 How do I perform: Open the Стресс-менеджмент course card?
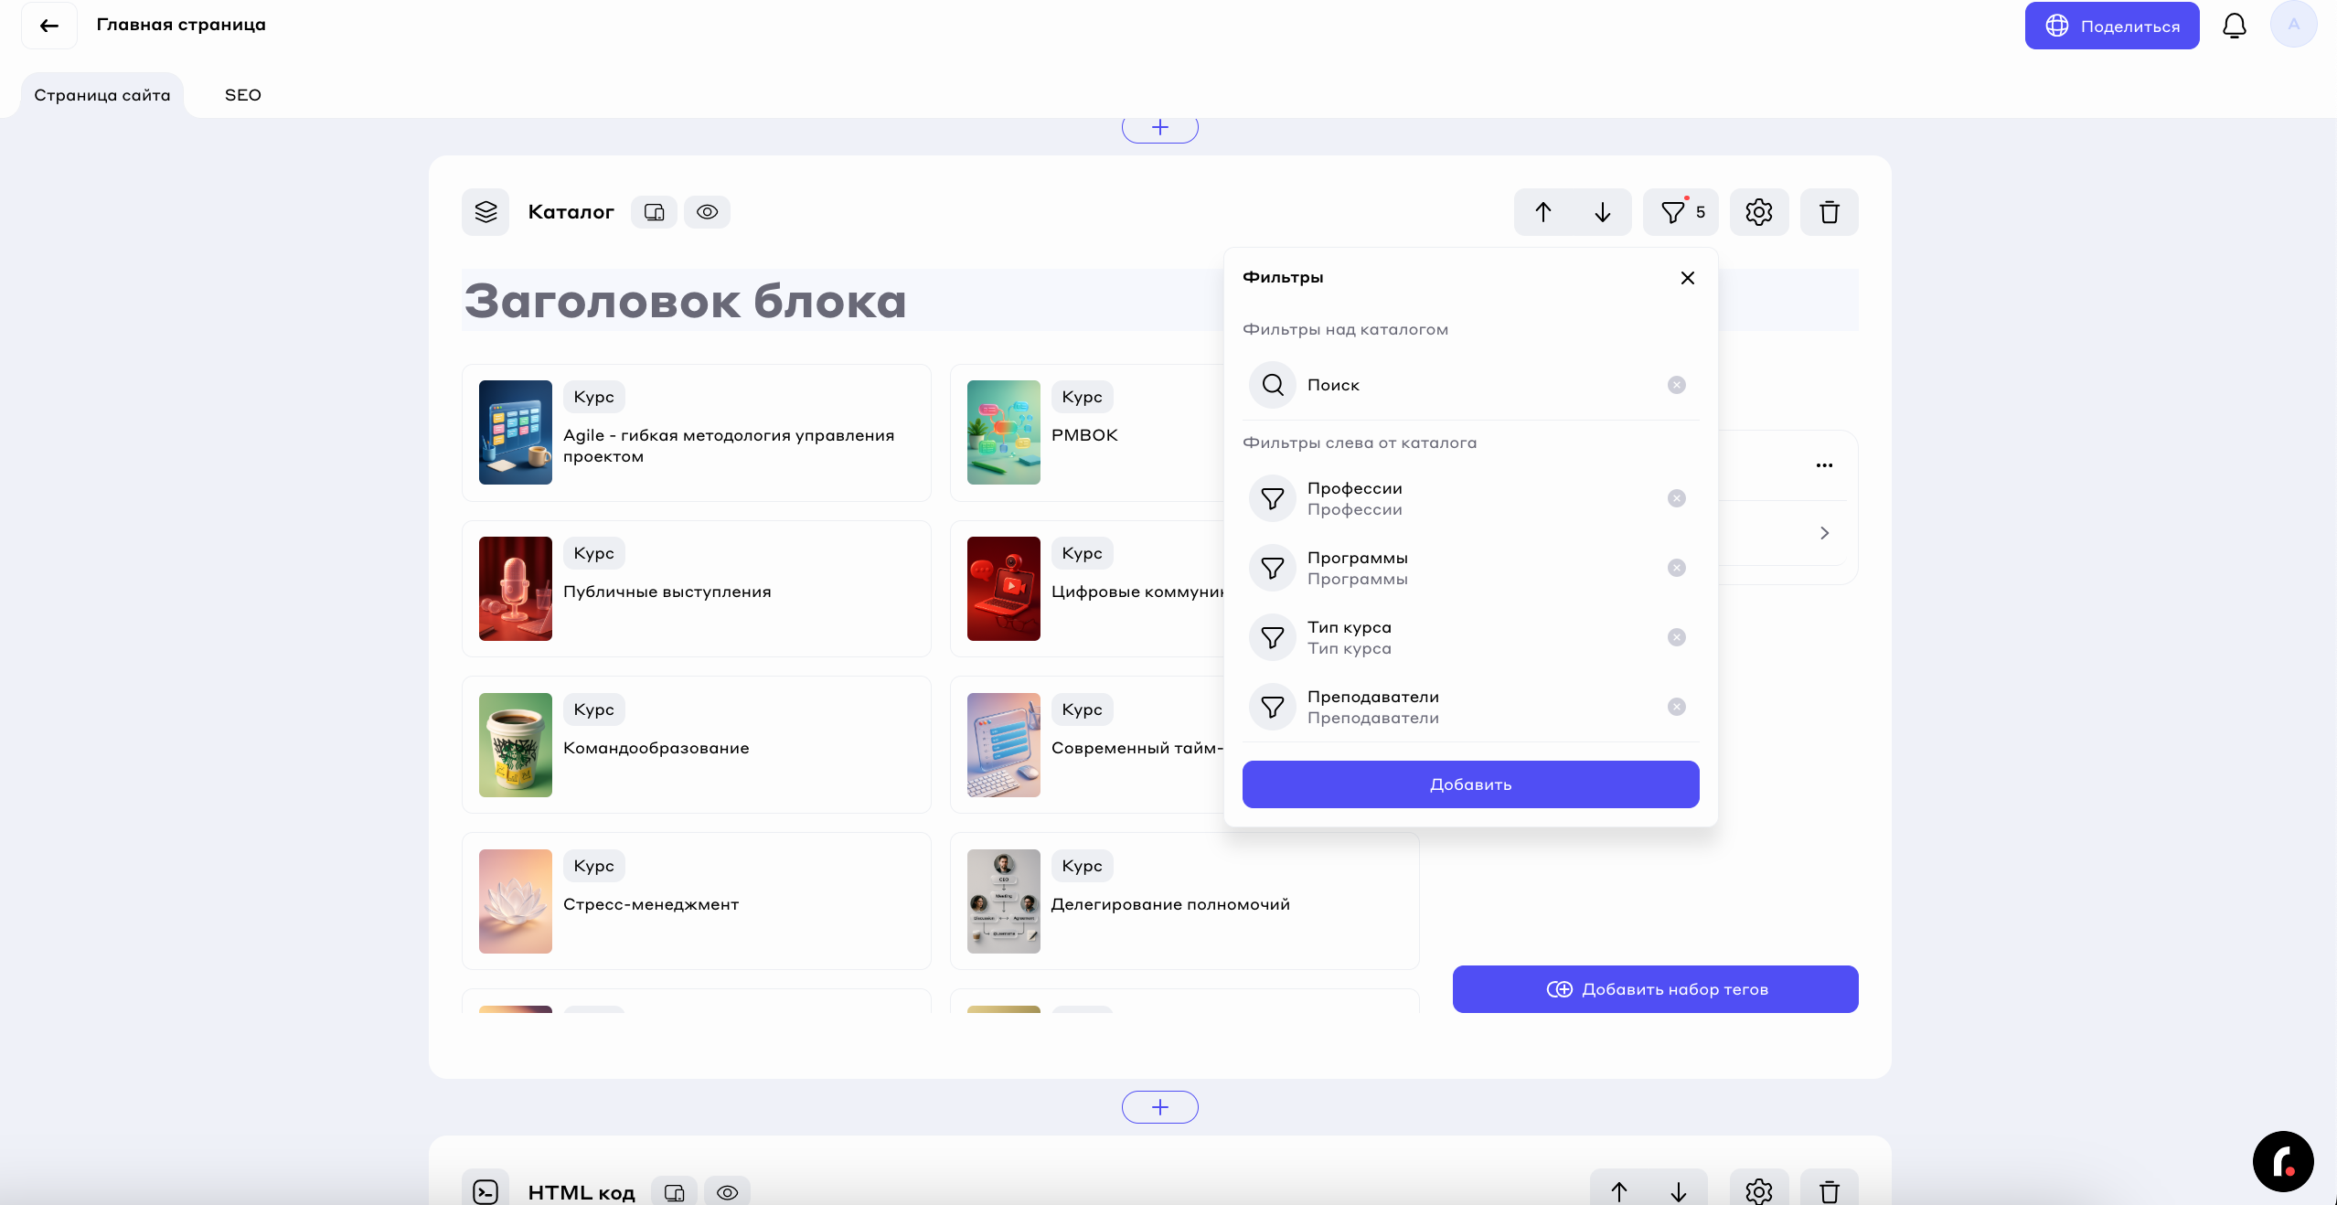click(x=696, y=901)
